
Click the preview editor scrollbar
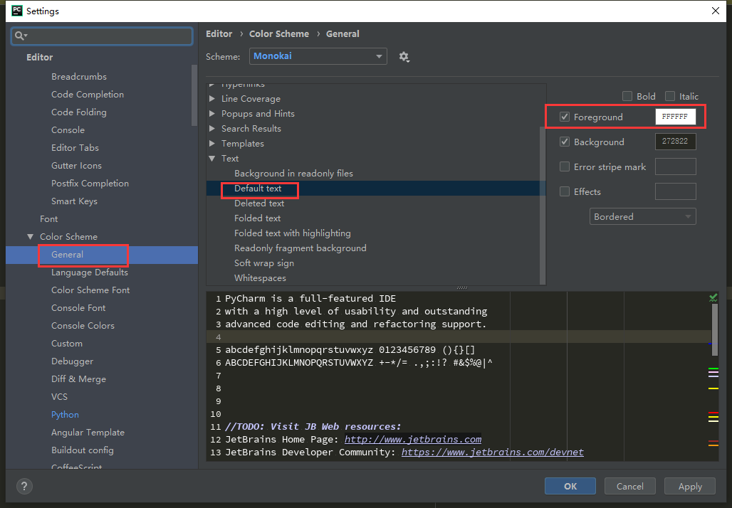714,329
